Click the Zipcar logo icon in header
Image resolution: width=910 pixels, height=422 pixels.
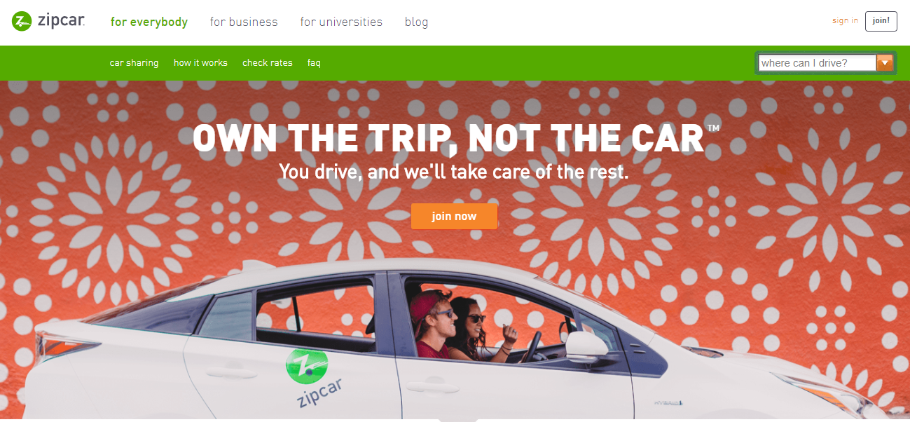pyautogui.click(x=22, y=22)
